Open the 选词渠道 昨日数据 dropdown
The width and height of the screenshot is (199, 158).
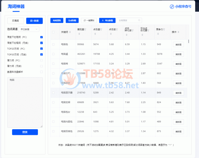click(29, 29)
